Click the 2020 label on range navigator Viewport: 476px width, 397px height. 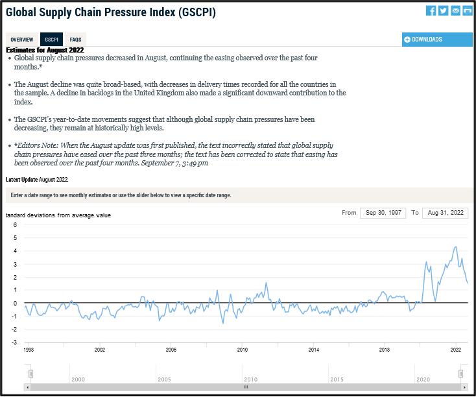pyautogui.click(x=423, y=379)
